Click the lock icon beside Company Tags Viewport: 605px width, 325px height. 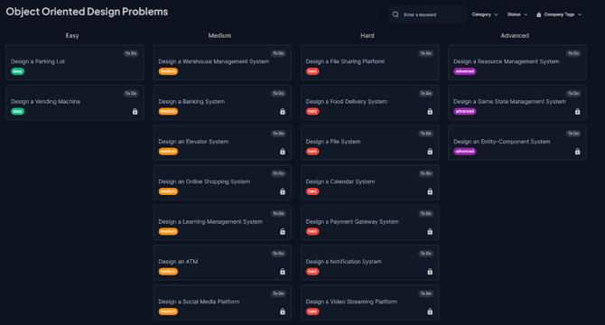click(539, 14)
